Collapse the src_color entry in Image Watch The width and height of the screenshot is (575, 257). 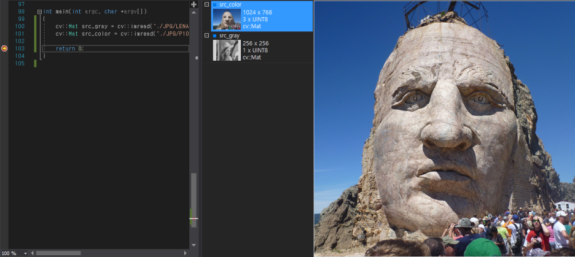tap(206, 5)
